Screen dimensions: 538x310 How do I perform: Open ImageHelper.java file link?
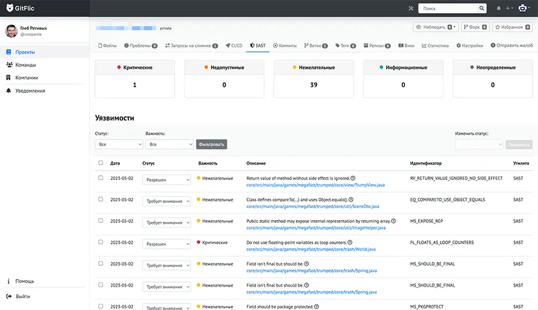(316, 228)
